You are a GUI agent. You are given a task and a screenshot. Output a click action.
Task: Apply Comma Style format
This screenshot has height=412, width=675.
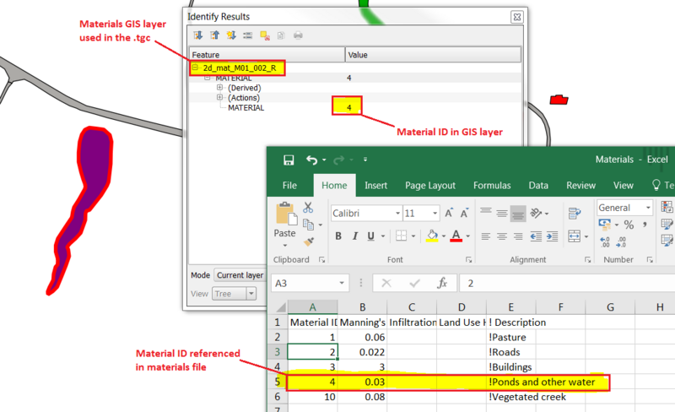645,224
